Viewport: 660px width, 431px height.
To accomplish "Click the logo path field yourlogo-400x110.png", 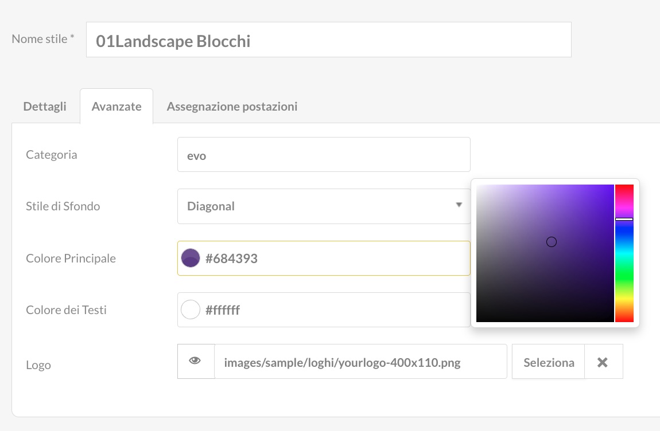I will [361, 362].
